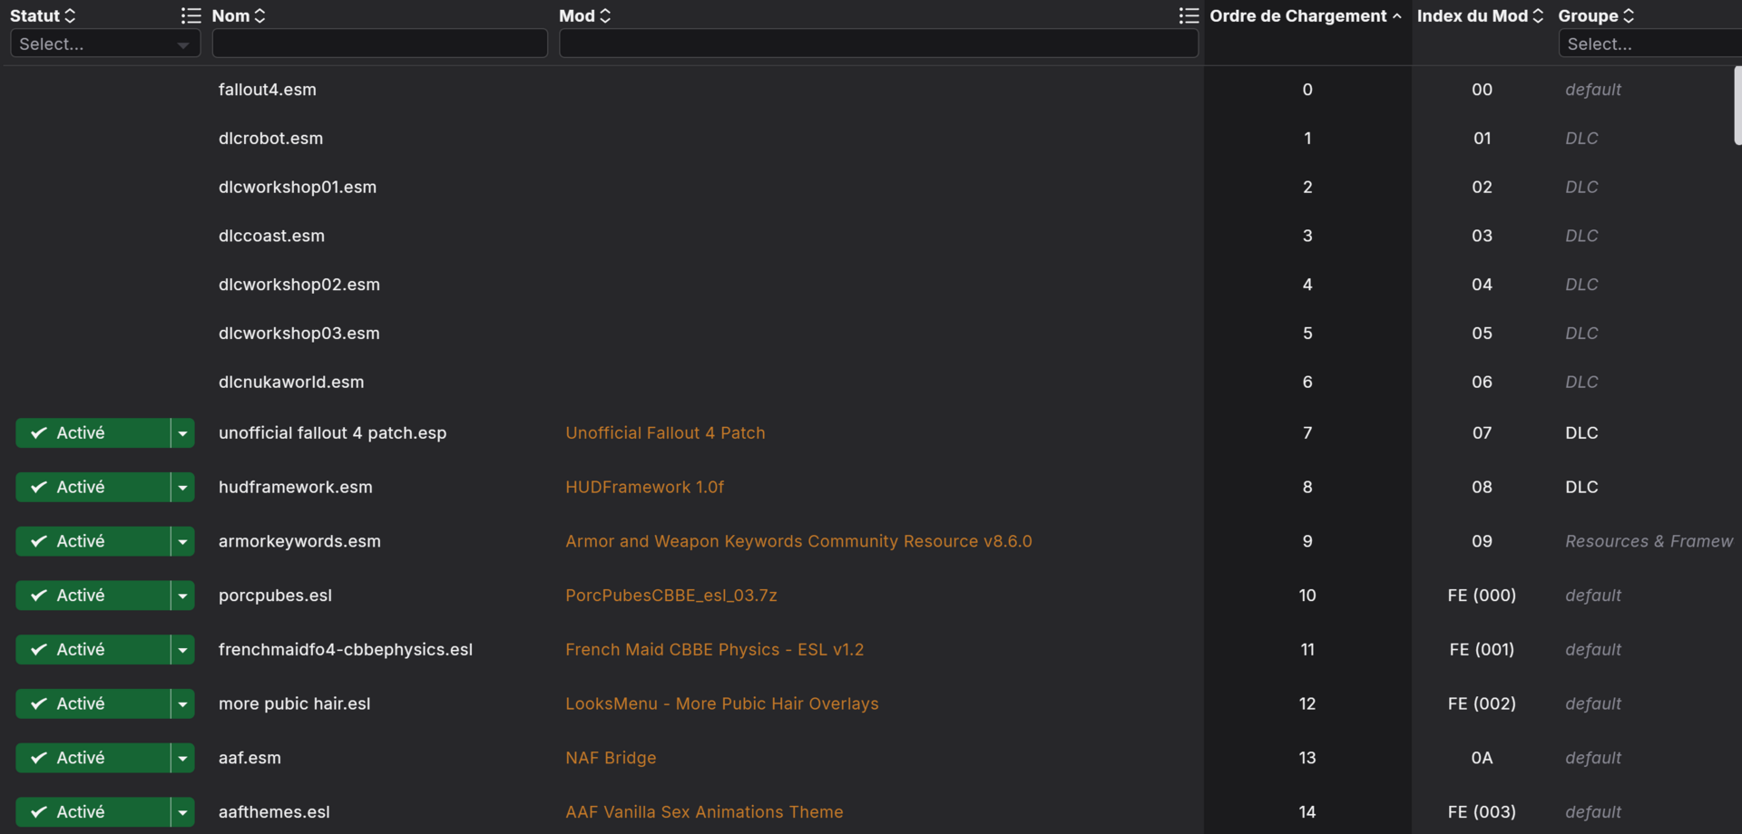Open the Statut Select filter dropdown
The width and height of the screenshot is (1742, 834).
105,44
